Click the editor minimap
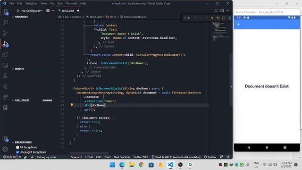The width and height of the screenshot is (302, 170). pyautogui.click(x=220, y=32)
